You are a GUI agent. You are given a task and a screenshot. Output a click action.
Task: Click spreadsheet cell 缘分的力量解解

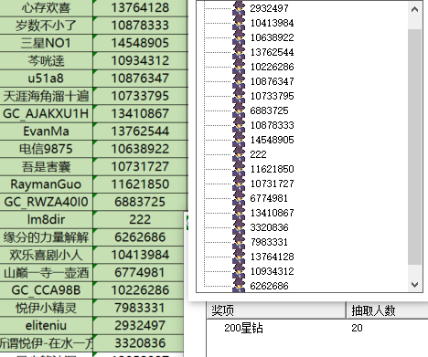coord(46,237)
